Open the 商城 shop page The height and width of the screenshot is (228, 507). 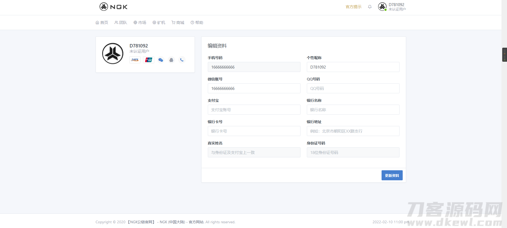178,23
